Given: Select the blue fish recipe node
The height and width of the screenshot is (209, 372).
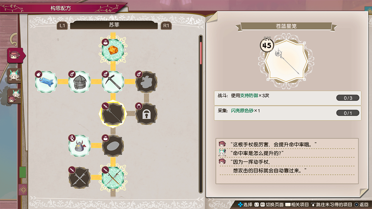Looking at the screenshot, I should pos(46,82).
